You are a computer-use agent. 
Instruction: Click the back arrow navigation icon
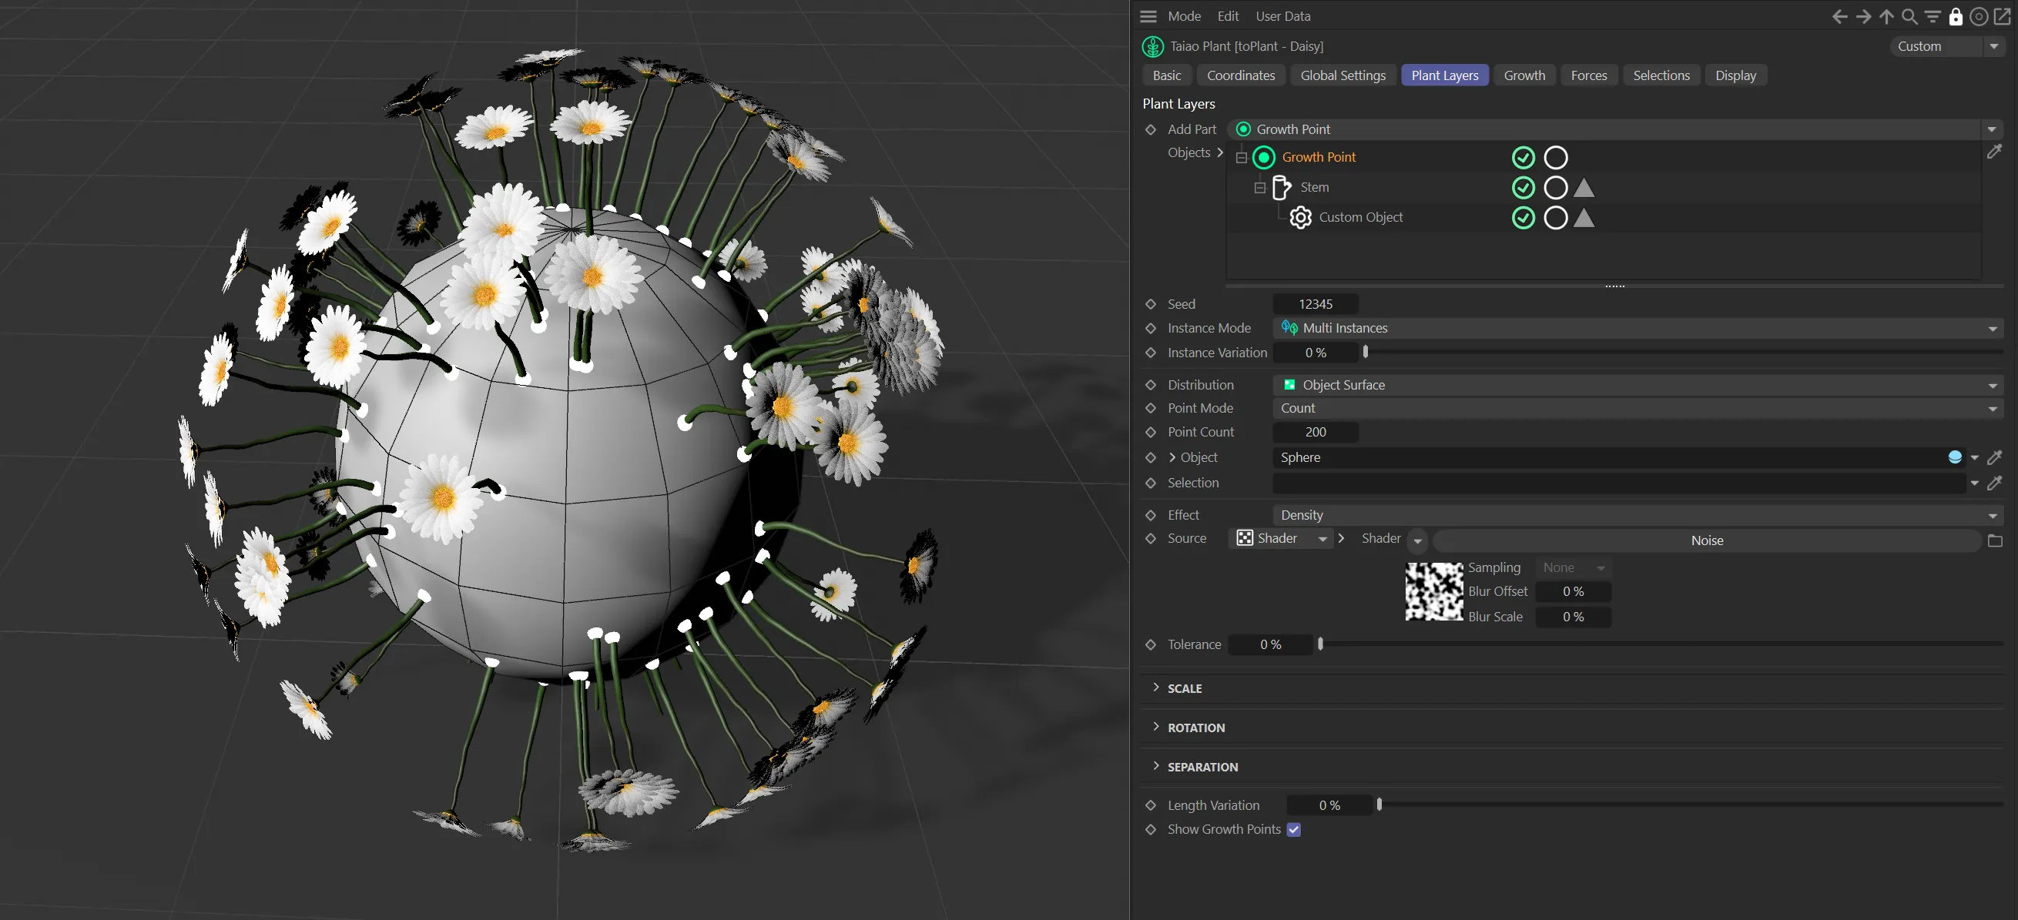(x=1839, y=16)
